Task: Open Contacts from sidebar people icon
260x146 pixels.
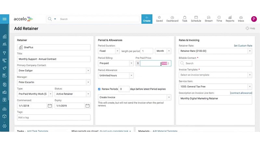Action: (5, 44)
